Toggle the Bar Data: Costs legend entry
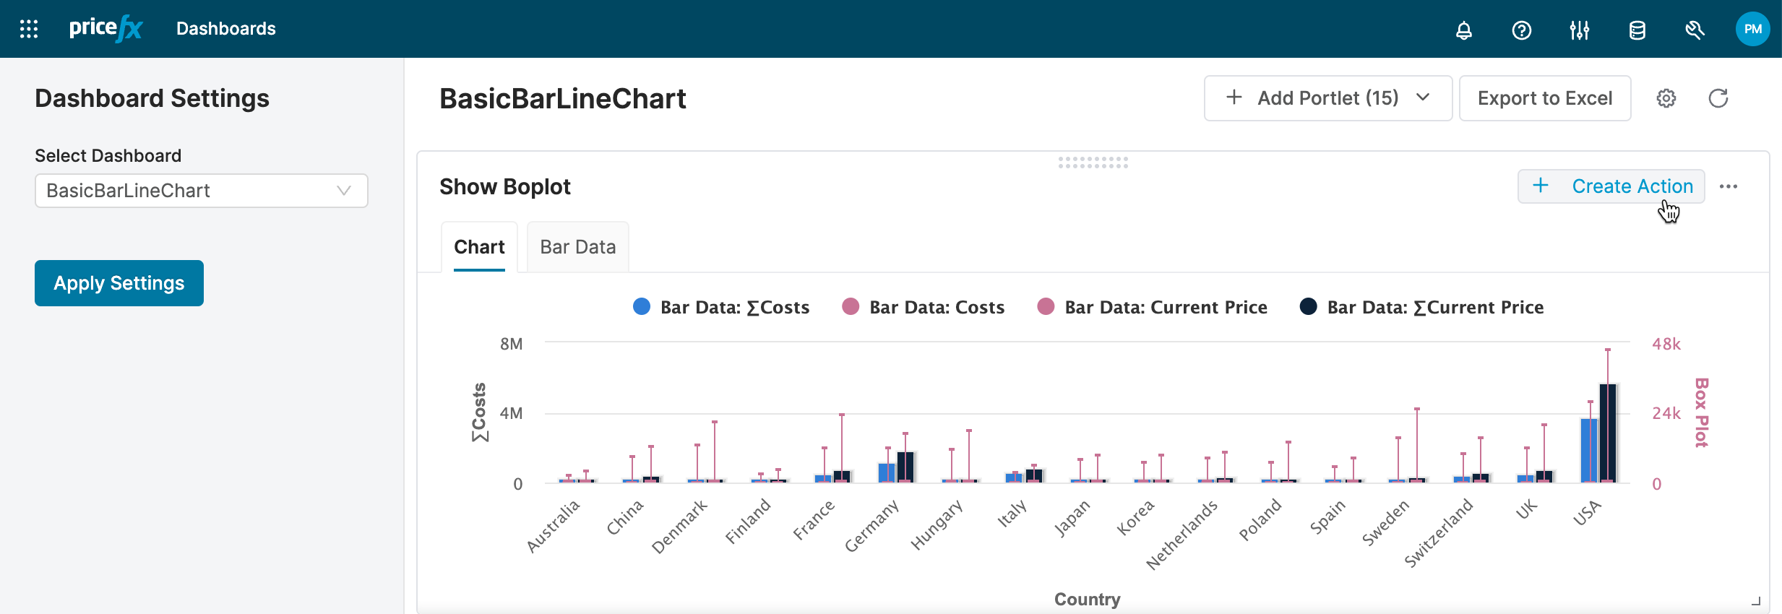This screenshot has height=614, width=1782. point(936,307)
